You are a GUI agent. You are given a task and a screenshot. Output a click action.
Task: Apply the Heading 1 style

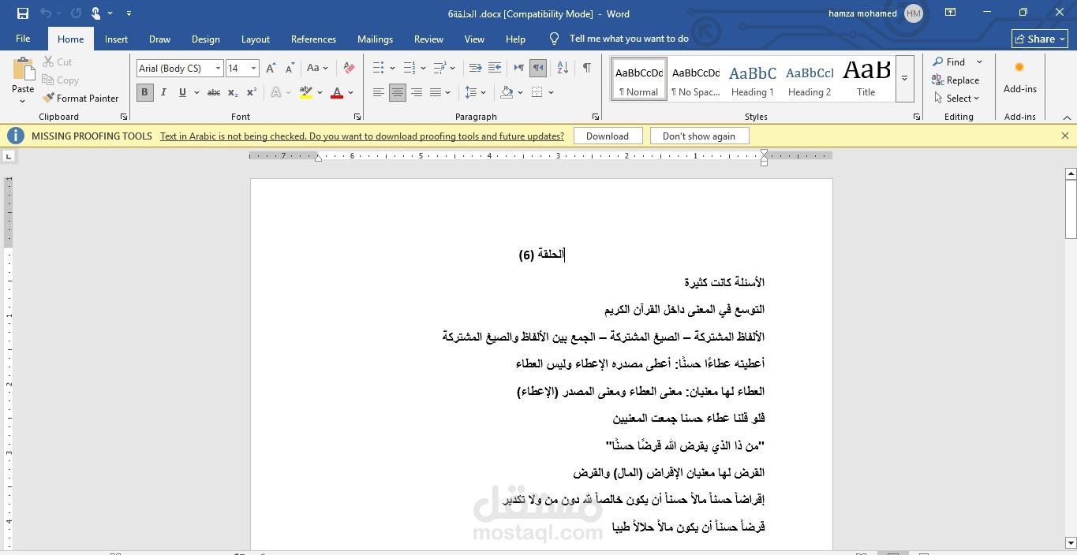tap(752, 79)
